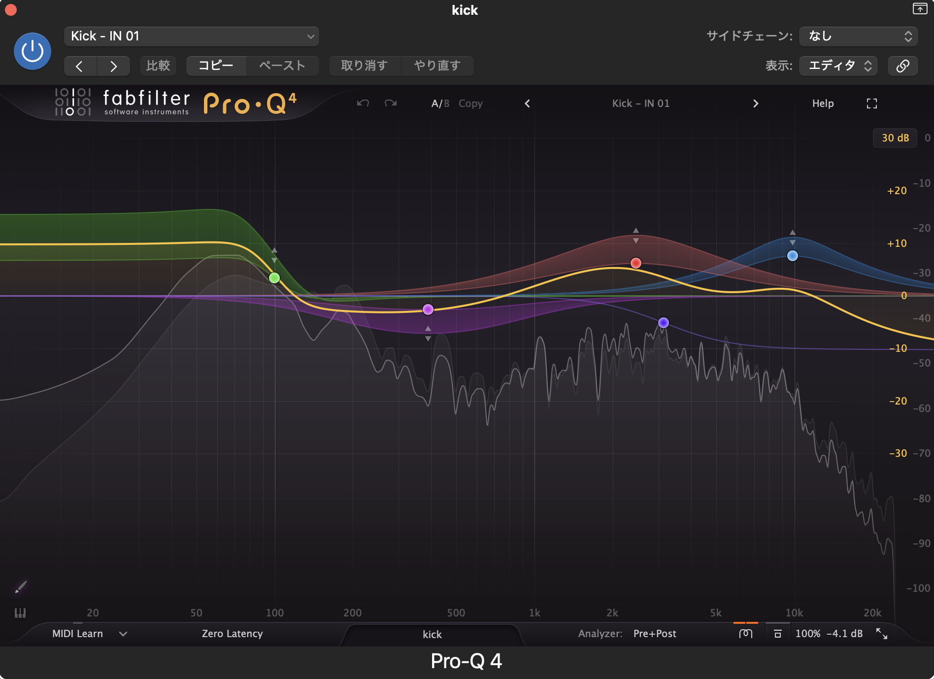Select the red bell band node
This screenshot has width=934, height=679.
(636, 263)
